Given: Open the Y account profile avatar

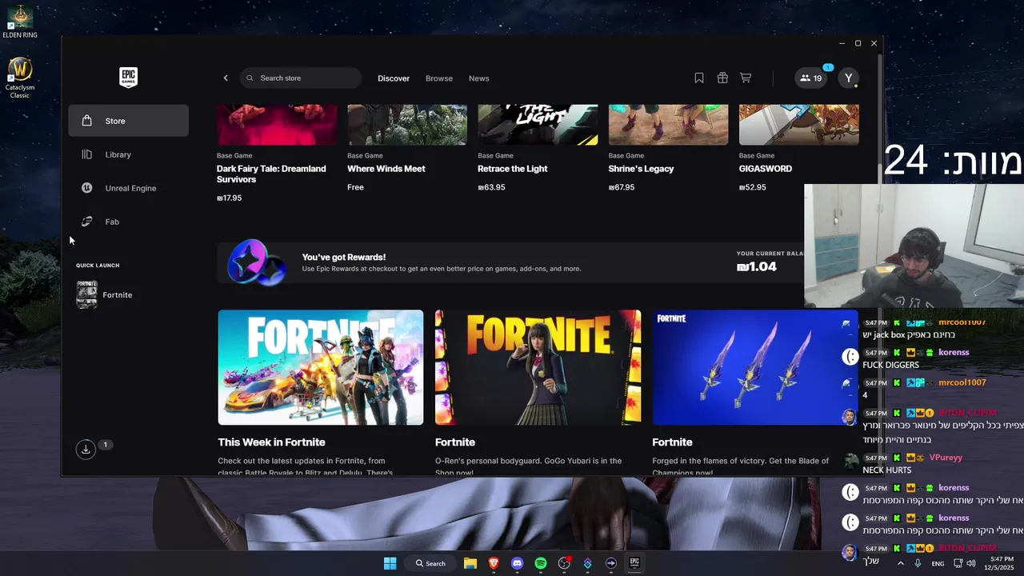Looking at the screenshot, I should pos(849,78).
